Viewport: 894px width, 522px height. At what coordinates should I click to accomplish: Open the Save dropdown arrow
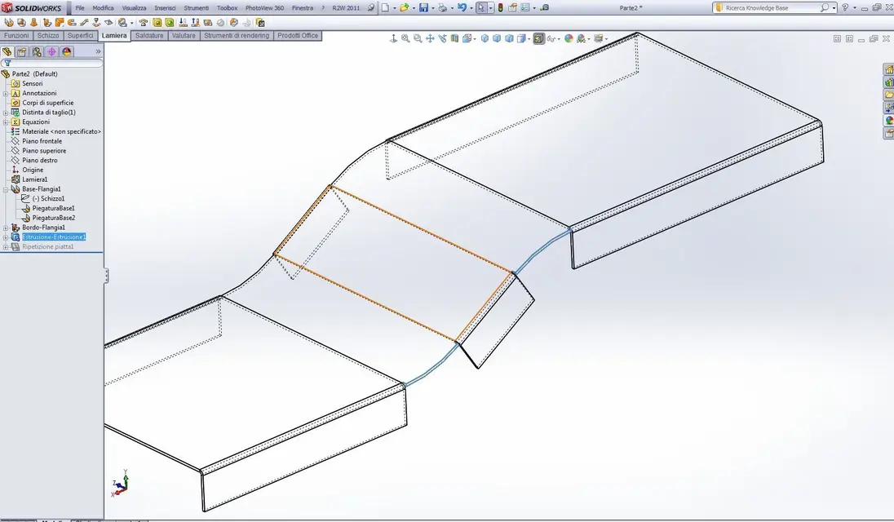pyautogui.click(x=433, y=8)
